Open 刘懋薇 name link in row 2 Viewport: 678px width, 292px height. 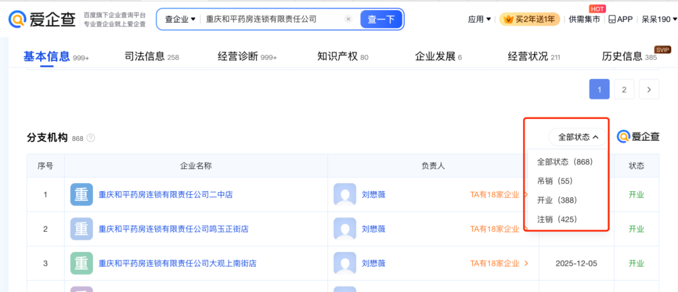point(374,229)
